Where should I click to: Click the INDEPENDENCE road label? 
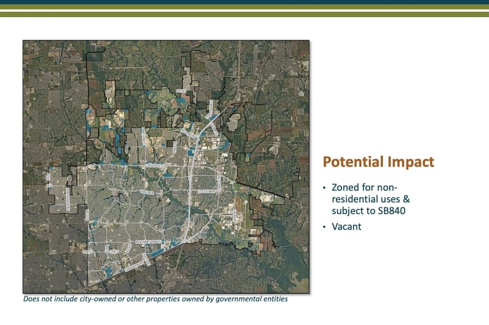(67, 200)
